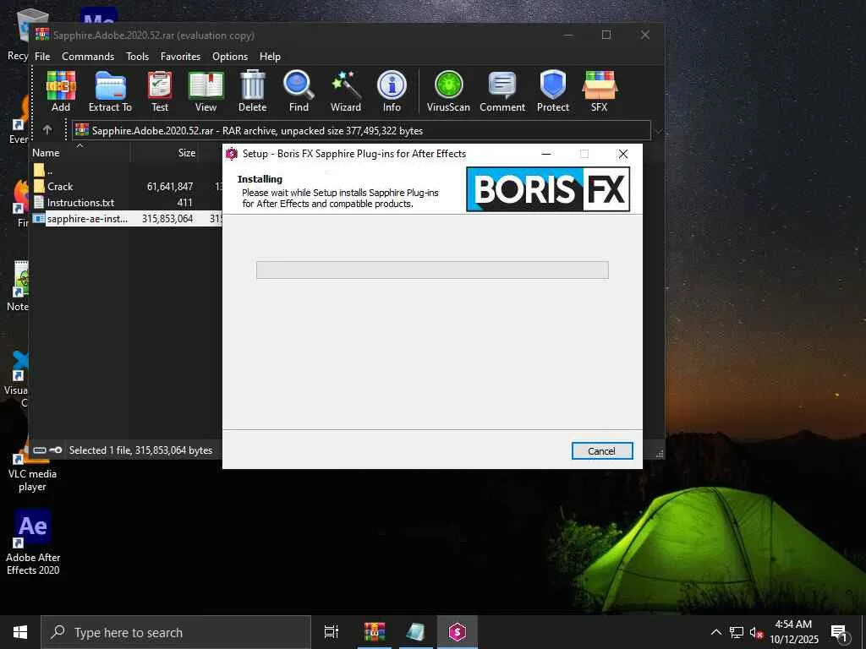Screen dimensions: 866x649
Task: Click the WinRAR title bar icon
Action: click(42, 35)
